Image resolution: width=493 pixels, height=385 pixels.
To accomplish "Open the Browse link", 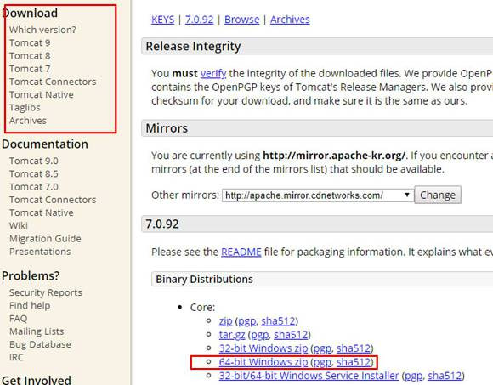I will coord(241,20).
